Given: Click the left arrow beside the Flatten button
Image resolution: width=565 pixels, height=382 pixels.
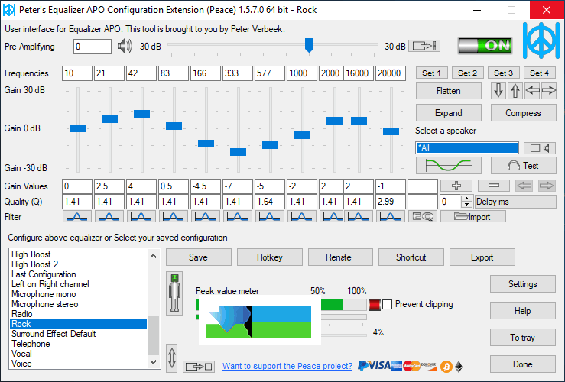Looking at the screenshot, I should coord(532,90).
